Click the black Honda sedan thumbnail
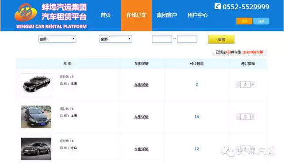 (36, 84)
